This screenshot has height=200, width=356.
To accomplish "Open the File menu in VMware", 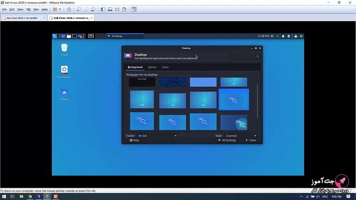I will [x=4, y=9].
